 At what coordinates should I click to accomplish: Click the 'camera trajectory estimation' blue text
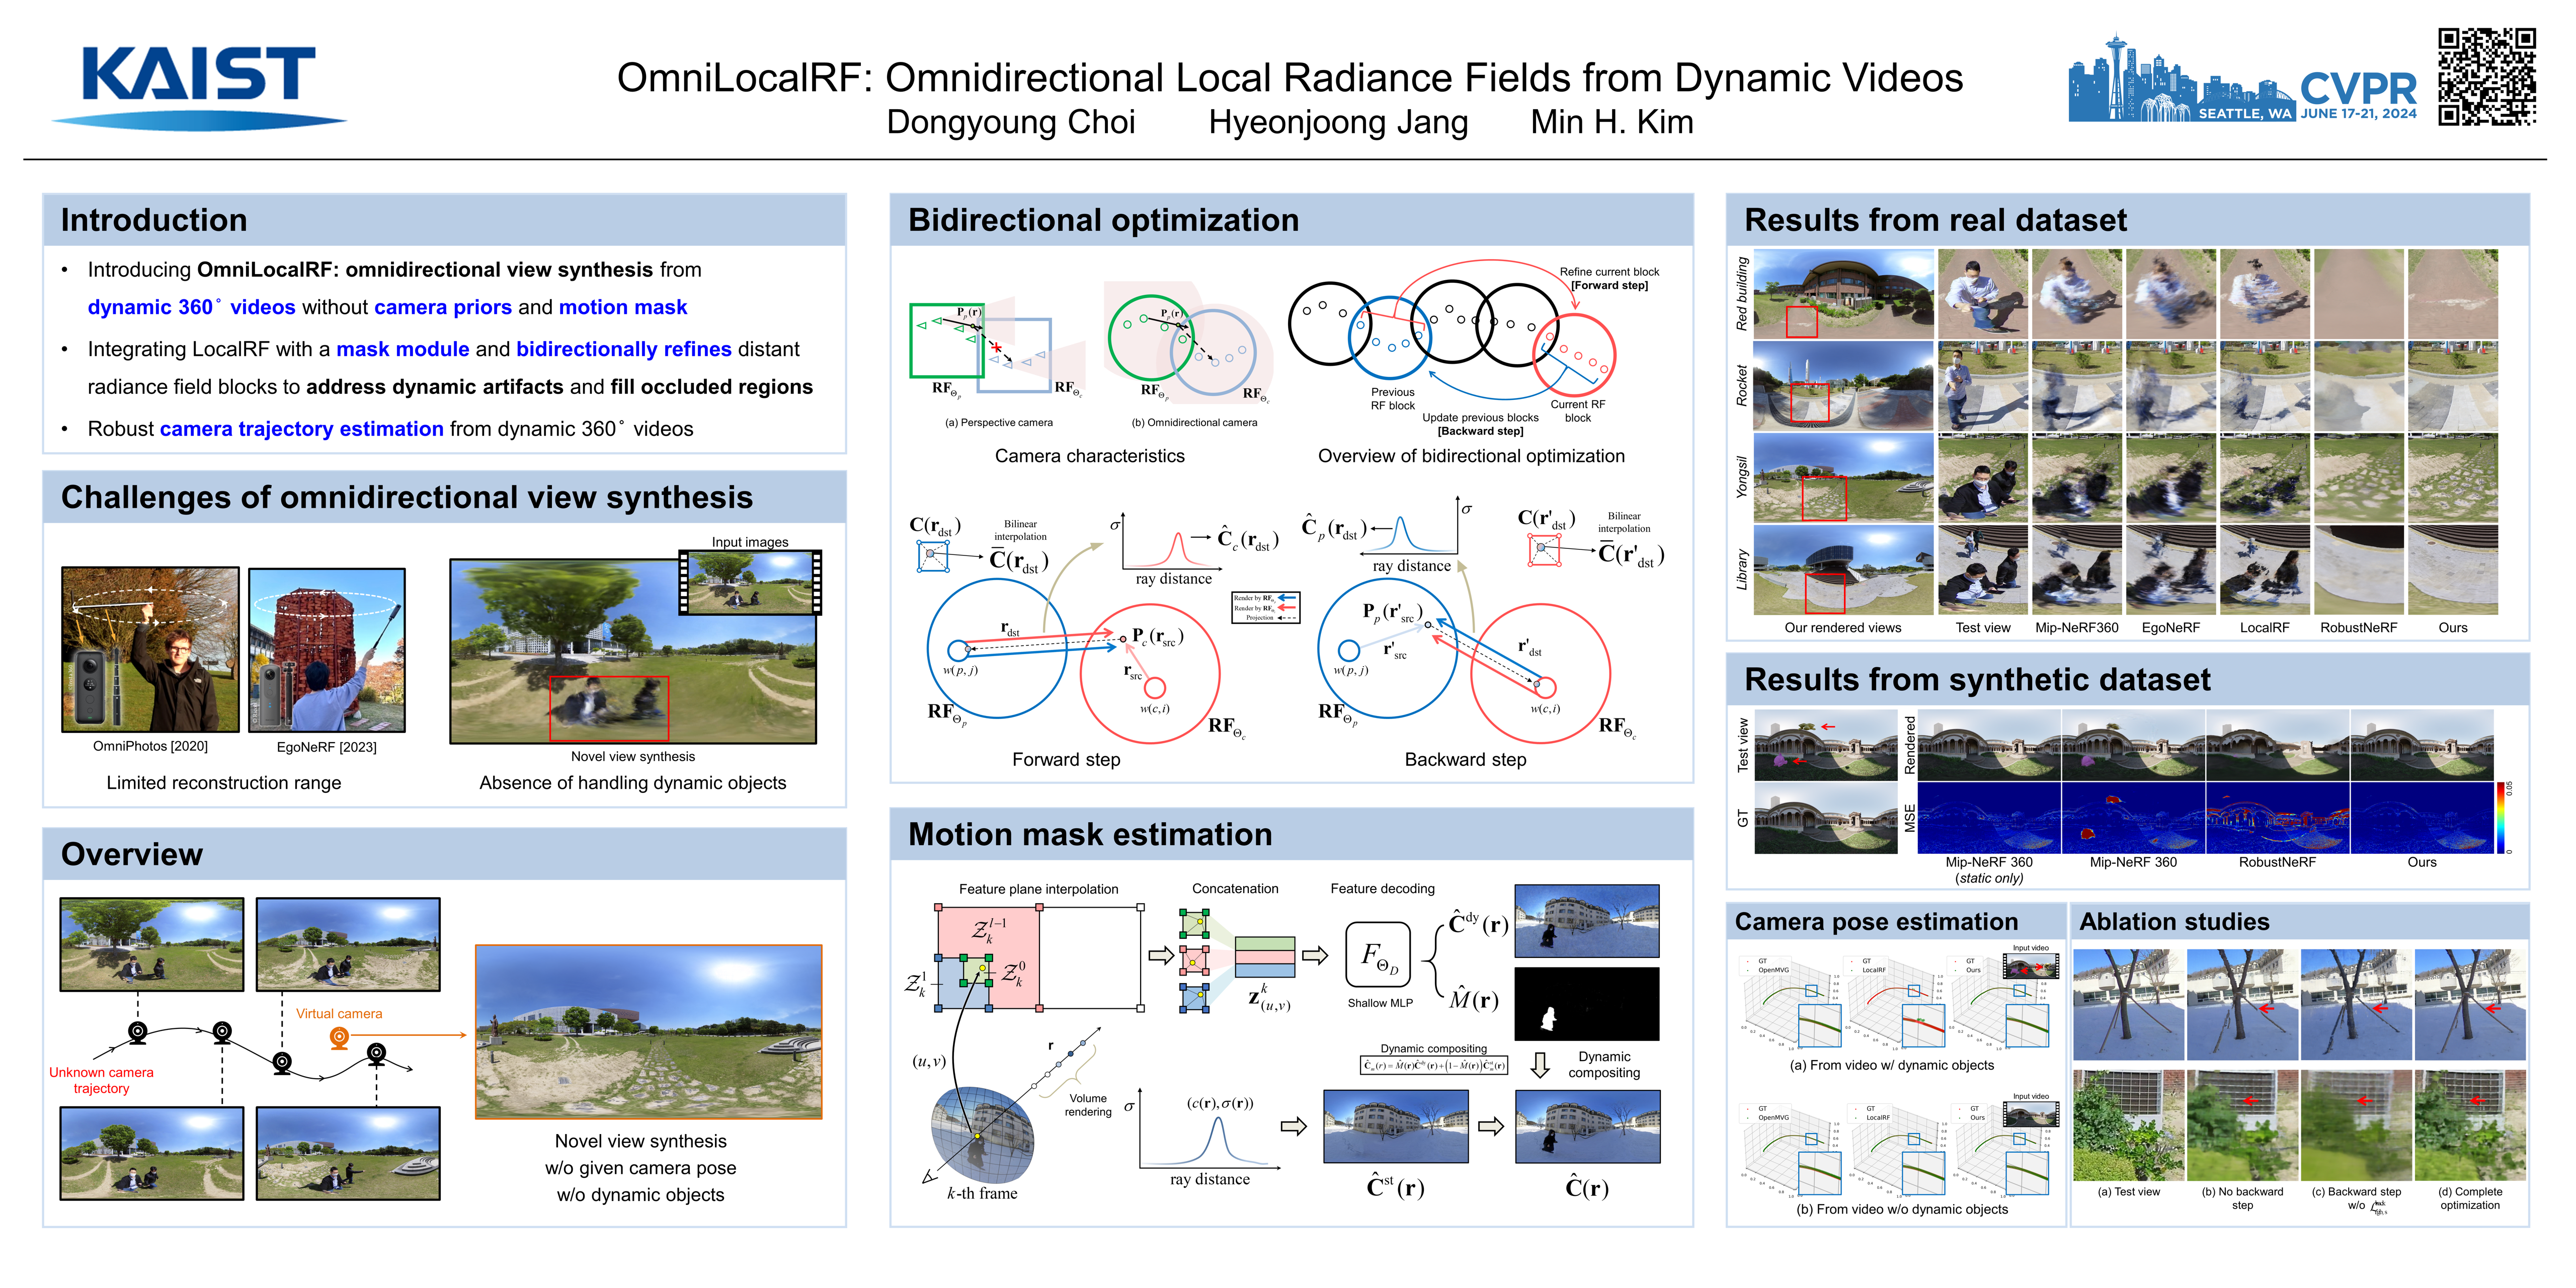point(301,429)
